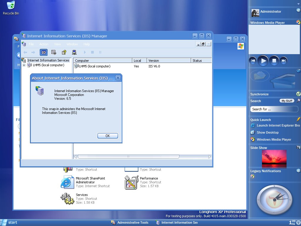
Task: Open Services shortcut in Administrative Tools window
Action: [79, 199]
